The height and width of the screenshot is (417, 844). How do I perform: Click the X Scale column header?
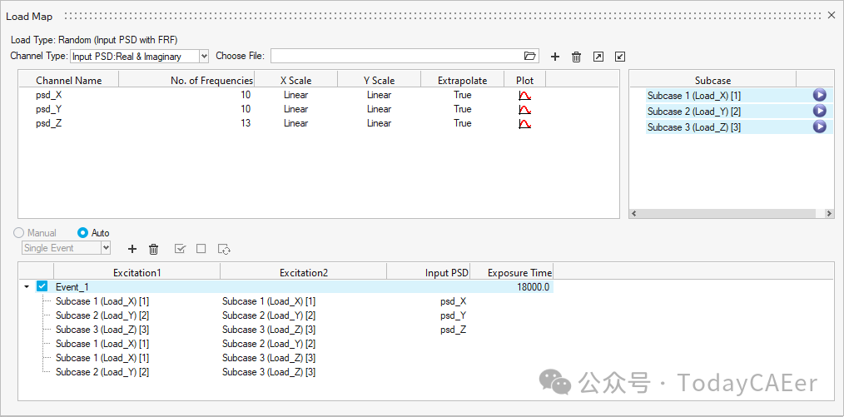coord(296,80)
